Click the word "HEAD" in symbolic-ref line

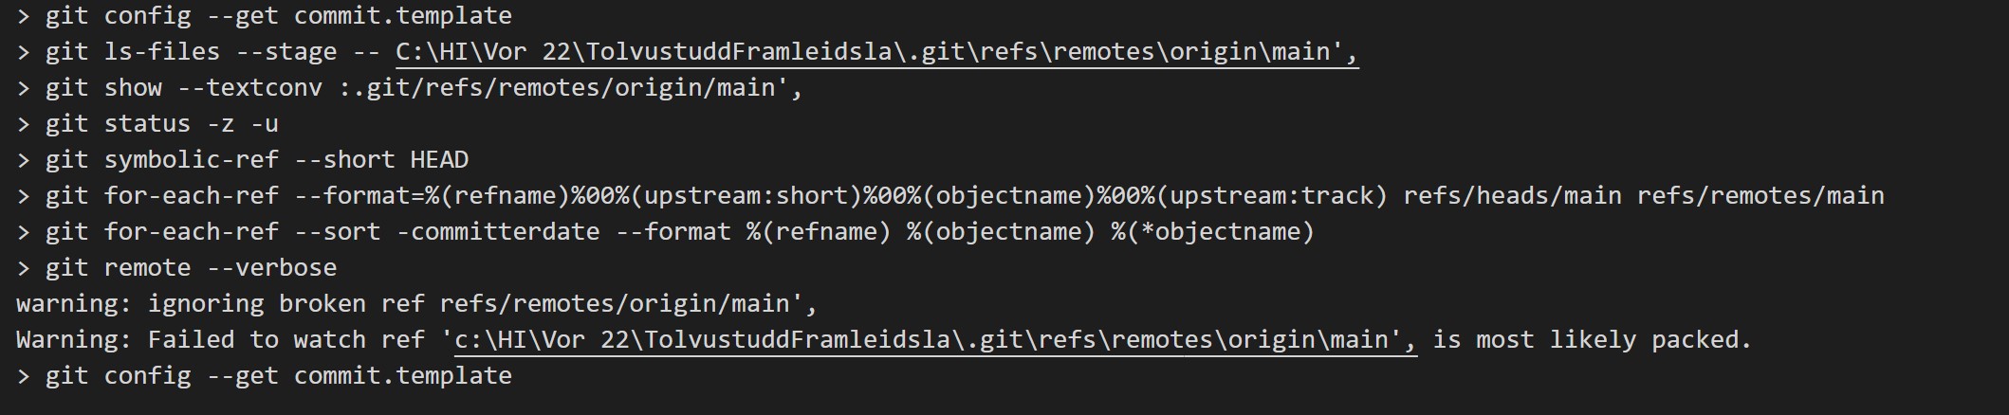pos(439,160)
